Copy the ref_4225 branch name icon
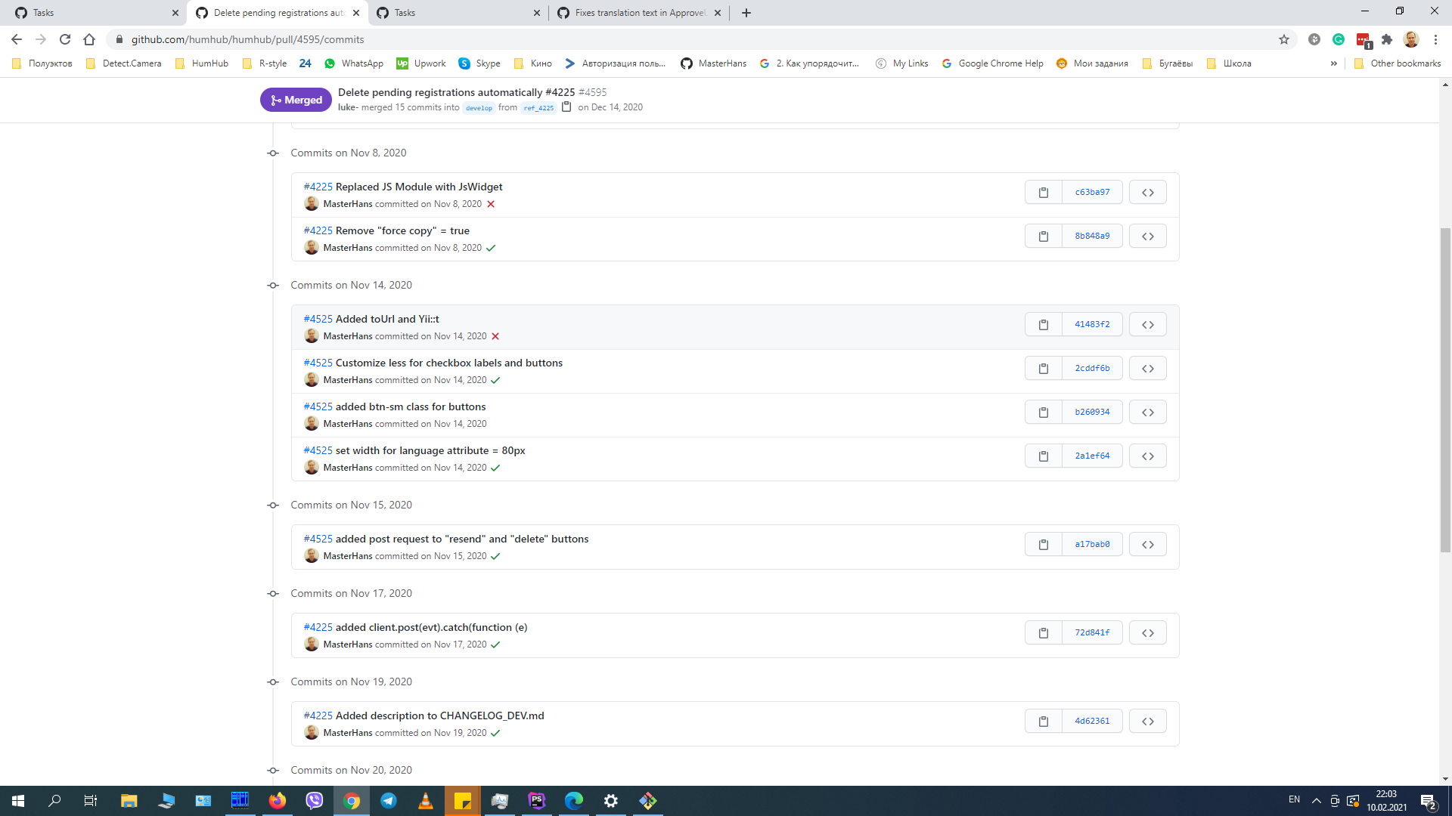The width and height of the screenshot is (1452, 816). [x=566, y=107]
